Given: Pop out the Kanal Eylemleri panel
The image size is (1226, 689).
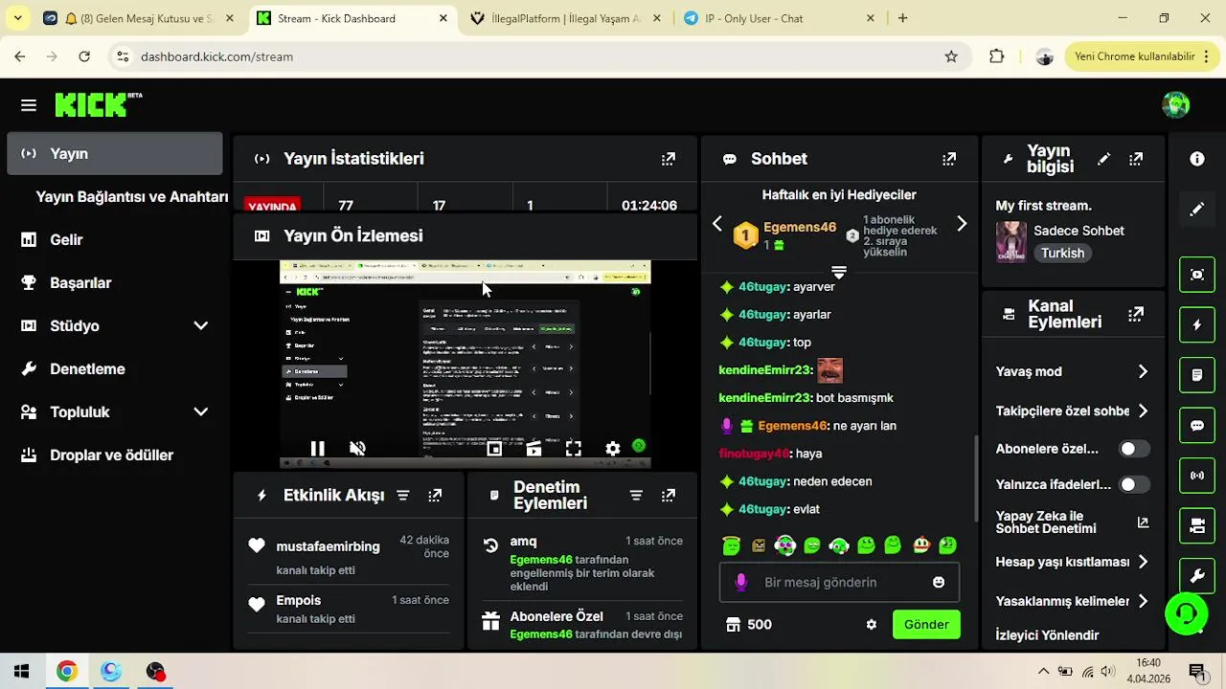Looking at the screenshot, I should [x=1136, y=314].
